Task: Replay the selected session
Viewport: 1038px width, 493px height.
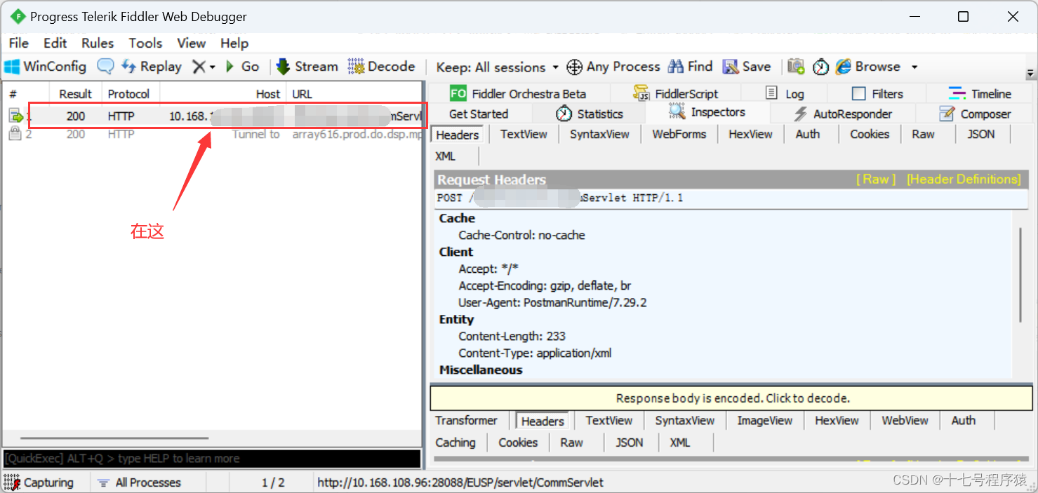Action: pos(152,67)
